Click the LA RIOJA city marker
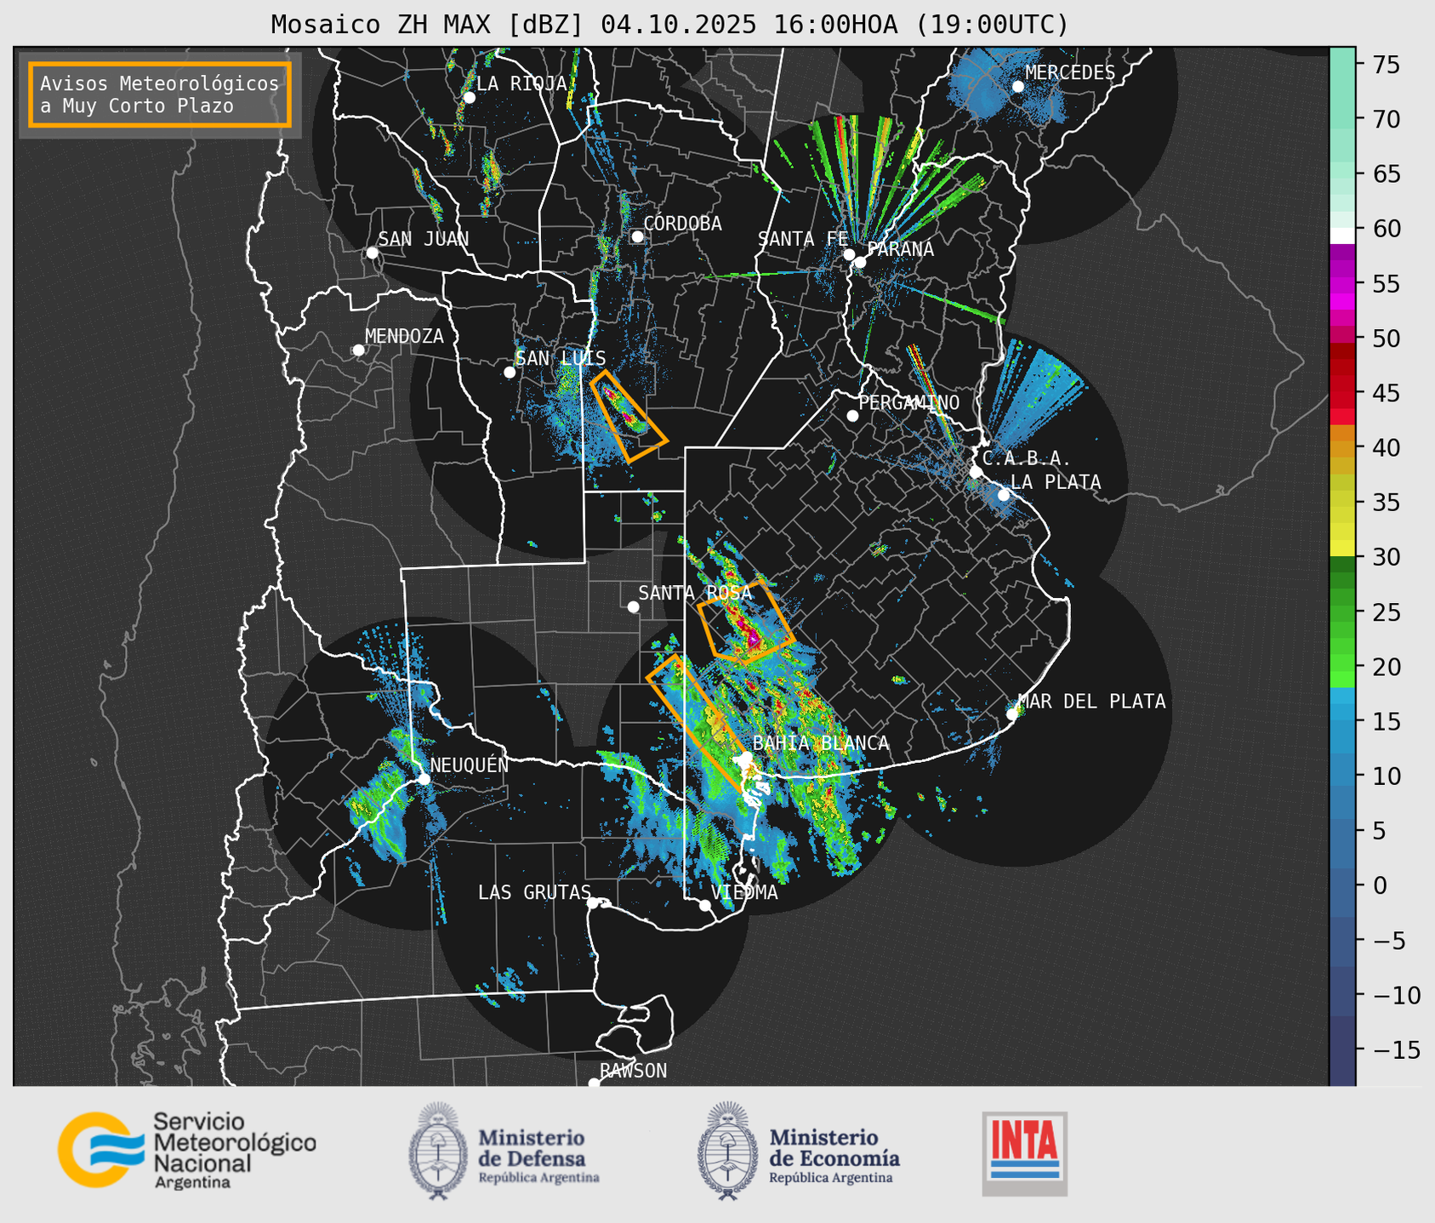This screenshot has width=1435, height=1223. (469, 98)
